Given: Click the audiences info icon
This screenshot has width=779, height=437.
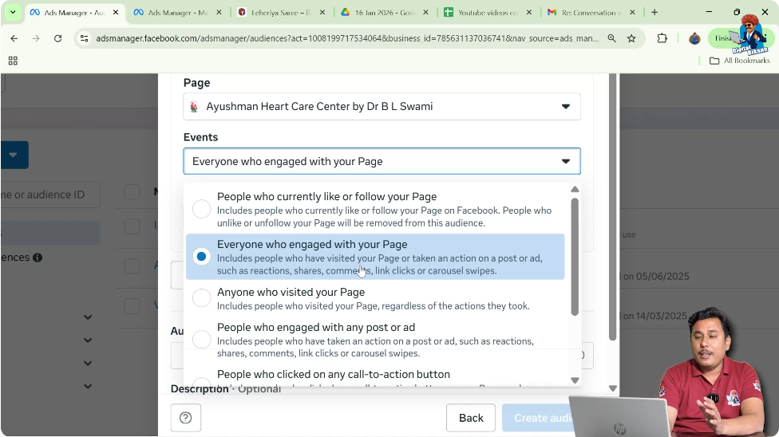Looking at the screenshot, I should point(38,258).
